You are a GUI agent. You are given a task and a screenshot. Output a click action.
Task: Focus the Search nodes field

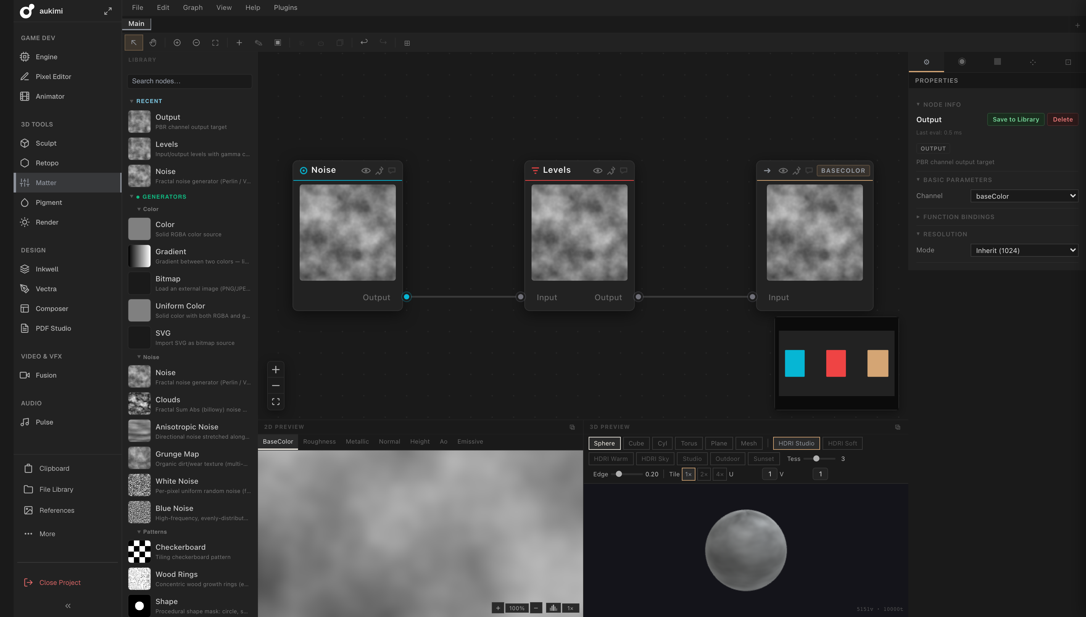point(190,81)
